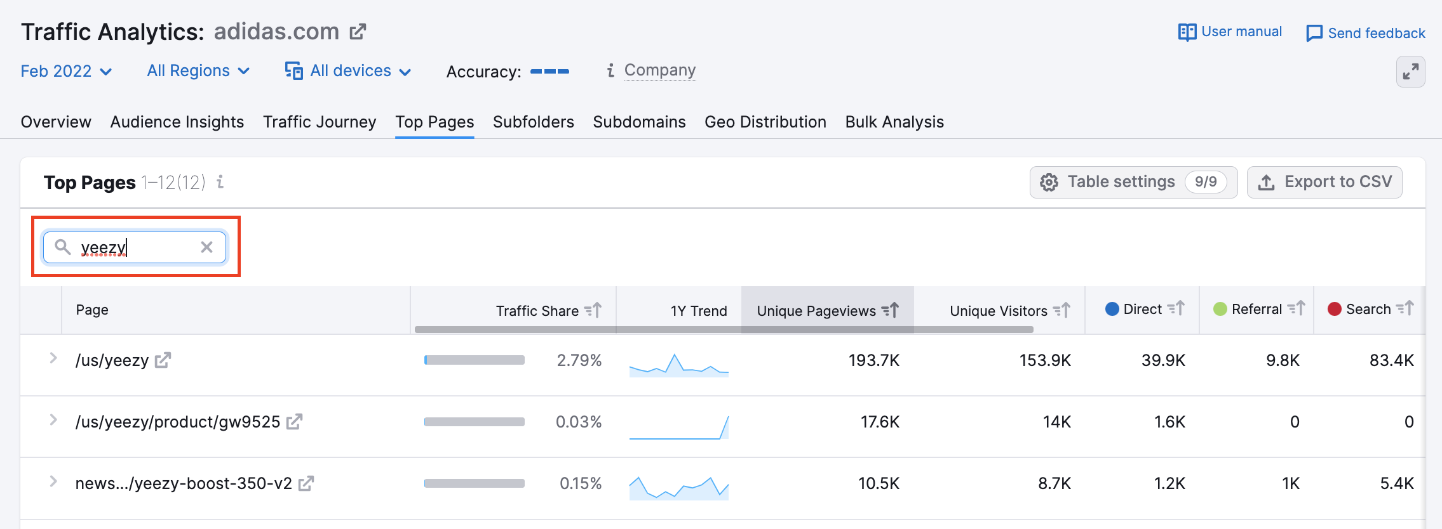The width and height of the screenshot is (1442, 529).
Task: Click the Send feedback link
Action: coord(1365,33)
